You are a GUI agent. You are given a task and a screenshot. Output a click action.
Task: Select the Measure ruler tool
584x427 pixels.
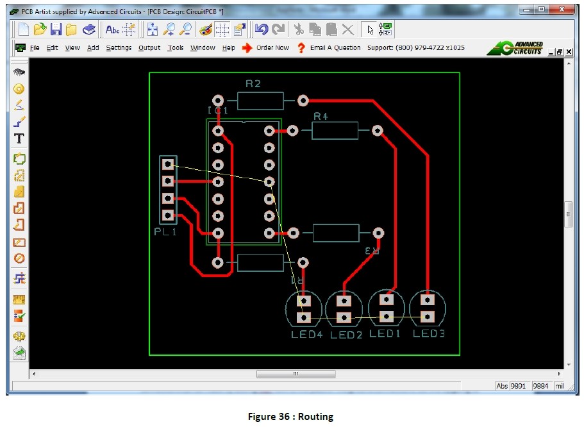19,299
